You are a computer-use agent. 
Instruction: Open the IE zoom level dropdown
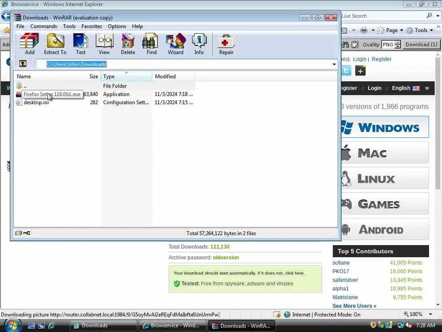tap(430, 314)
